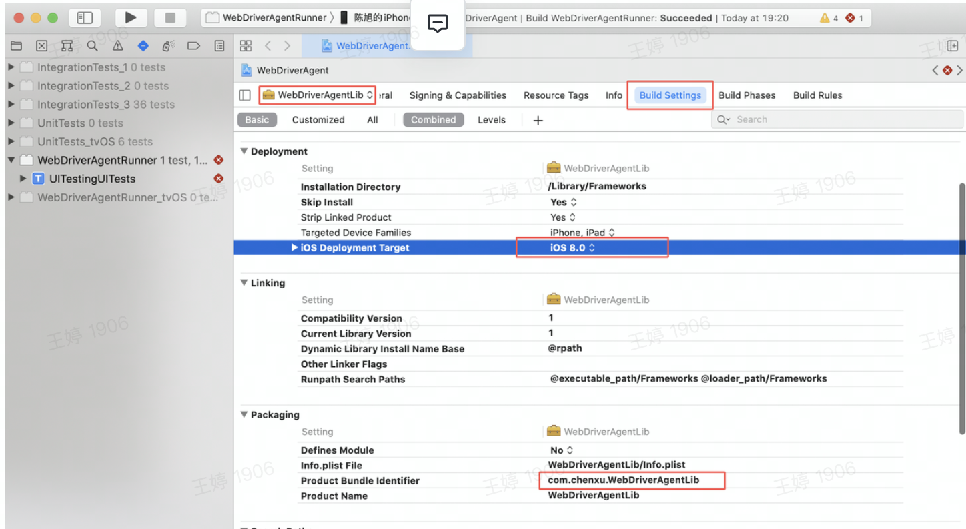Open the Source Control navigator
The image size is (966, 529).
(41, 46)
